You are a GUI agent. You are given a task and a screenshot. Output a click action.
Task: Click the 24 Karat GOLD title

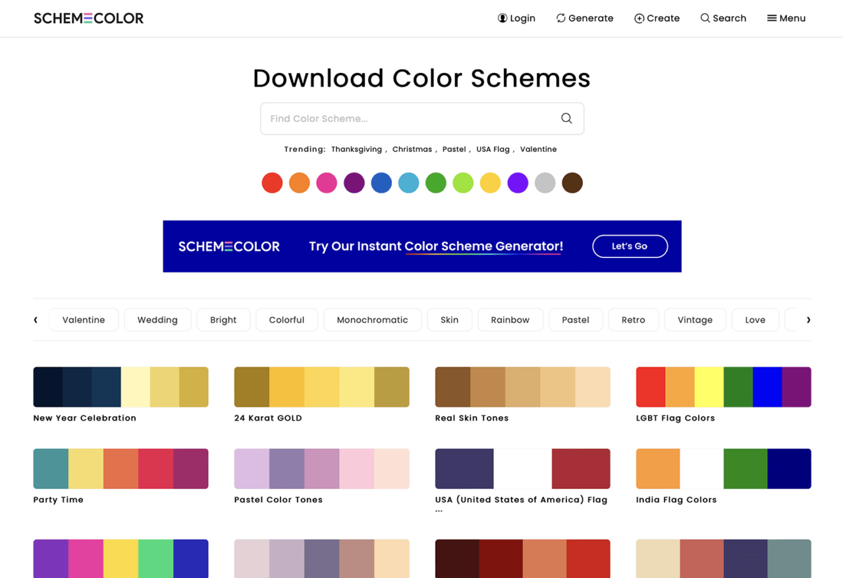[268, 418]
